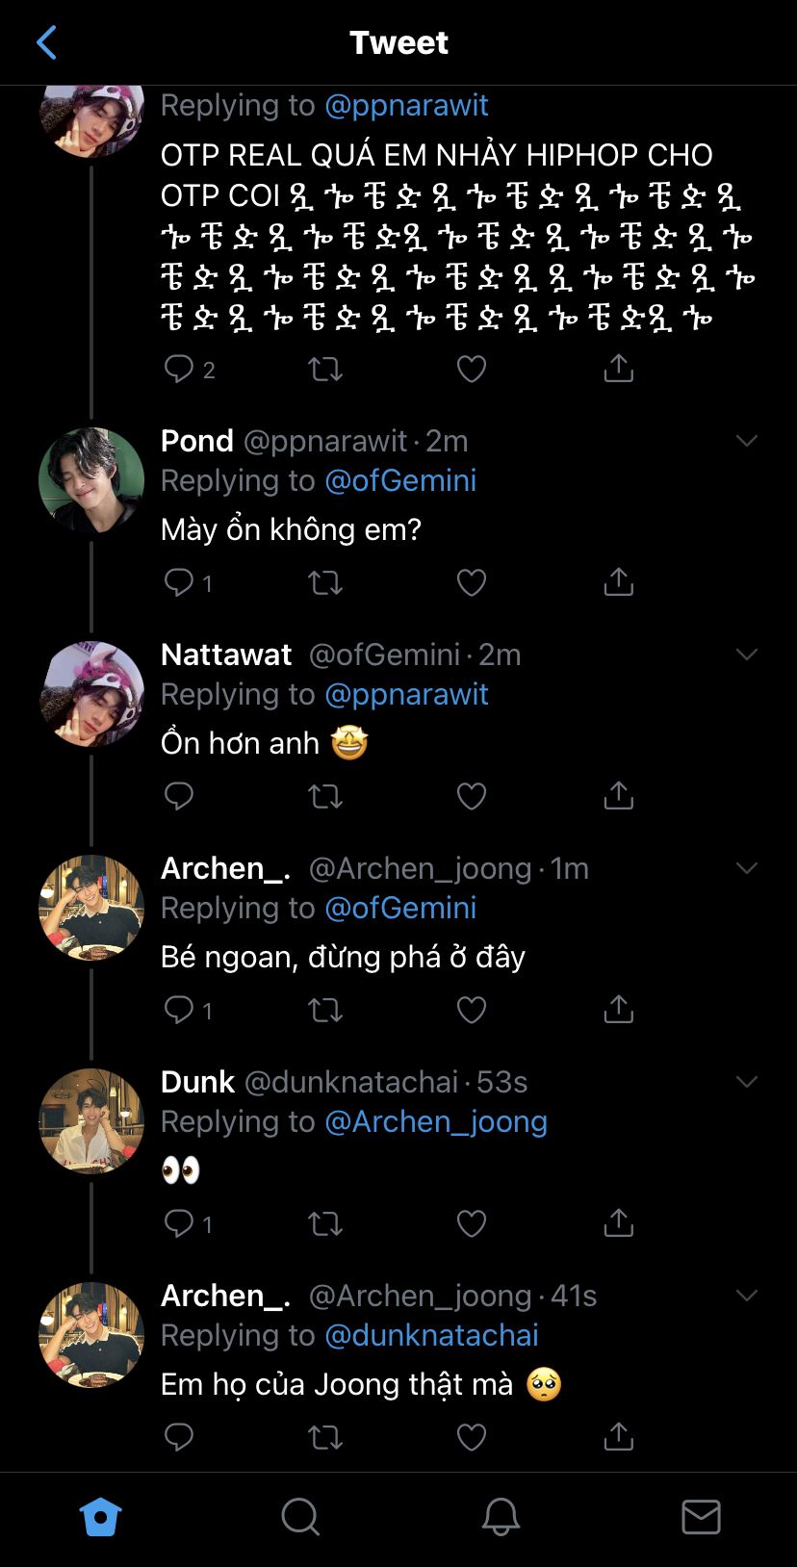The image size is (797, 1567).
Task: Open more options on Pond's tweet
Action: pyautogui.click(x=747, y=441)
